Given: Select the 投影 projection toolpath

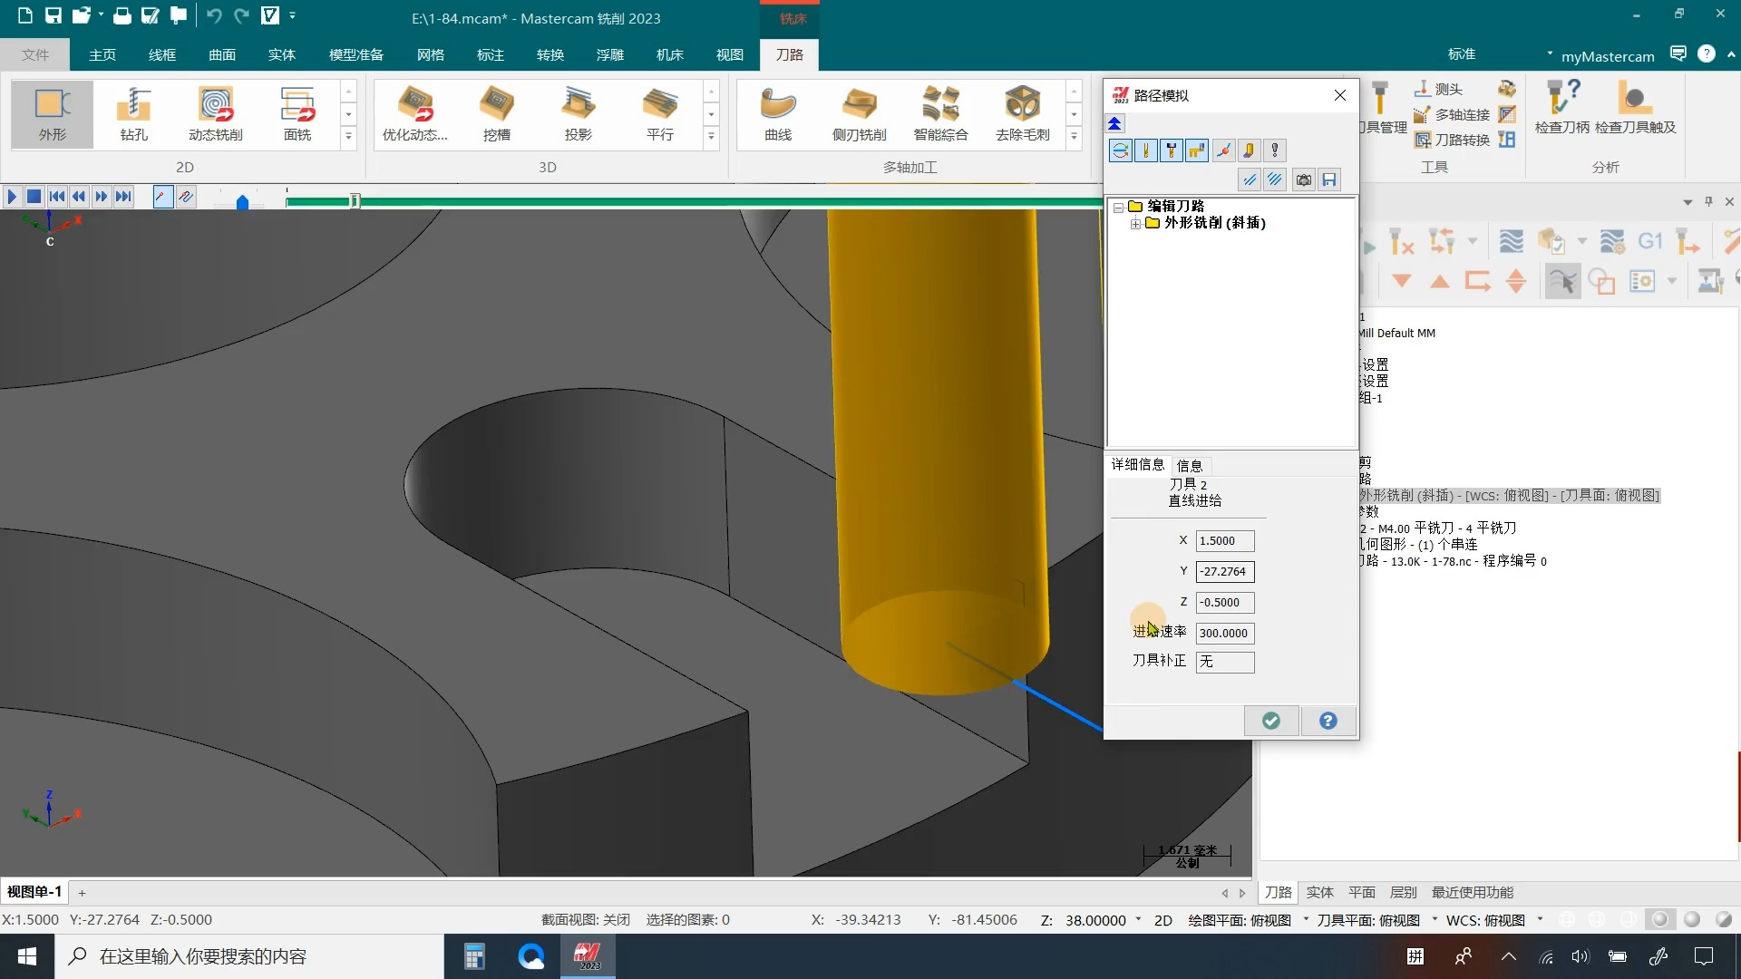Looking at the screenshot, I should pyautogui.click(x=579, y=114).
